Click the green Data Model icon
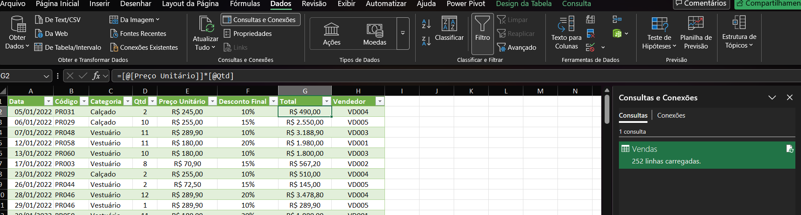Image resolution: width=801 pixels, height=215 pixels. [x=617, y=33]
